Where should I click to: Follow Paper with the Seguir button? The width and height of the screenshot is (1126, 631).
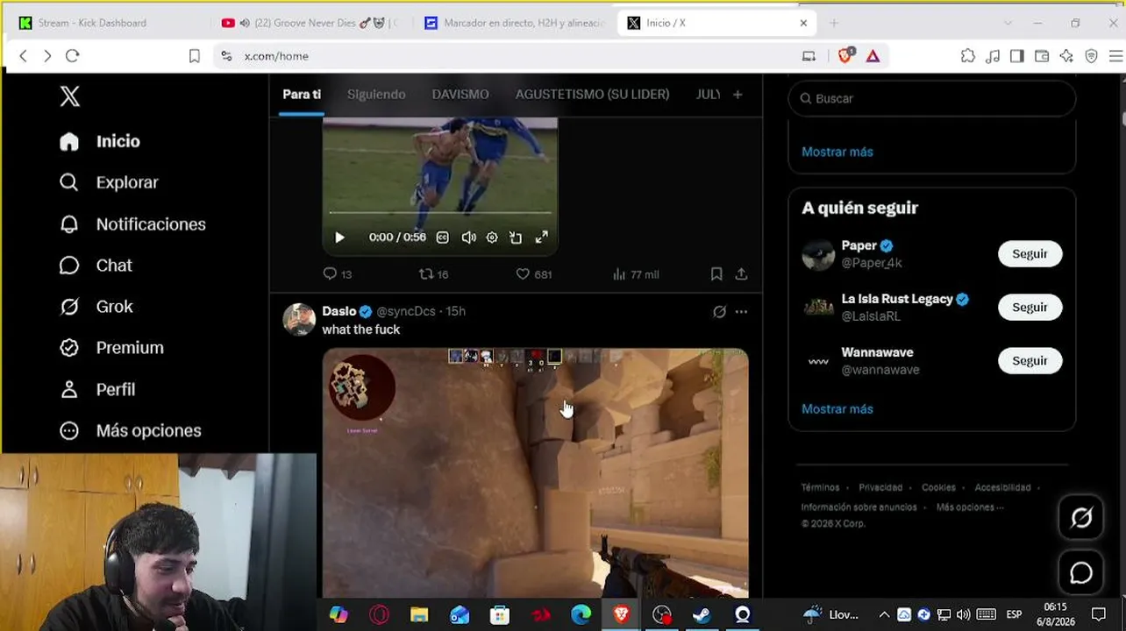tap(1030, 254)
